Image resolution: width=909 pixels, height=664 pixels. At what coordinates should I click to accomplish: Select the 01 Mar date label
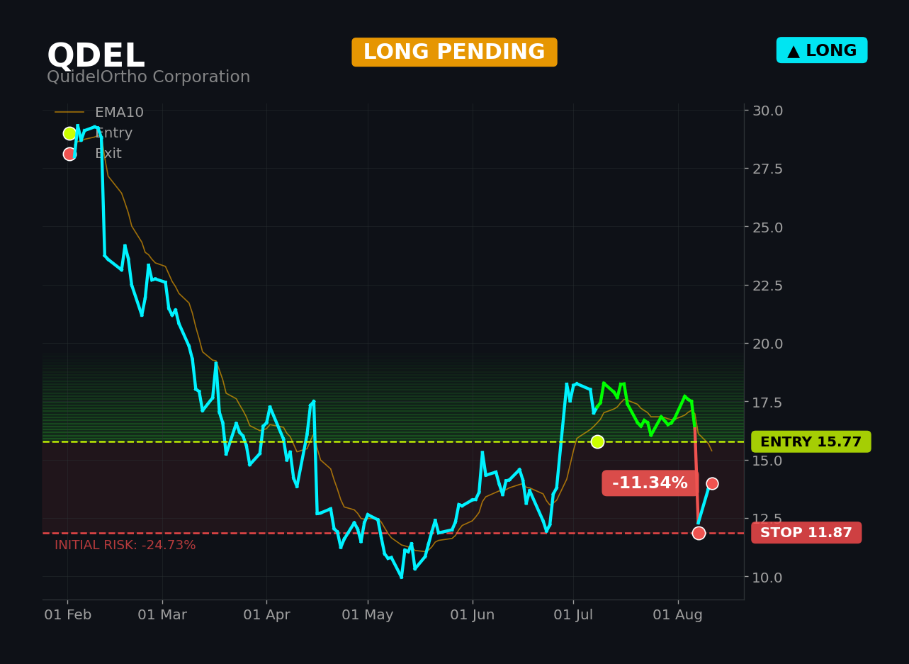pos(162,615)
